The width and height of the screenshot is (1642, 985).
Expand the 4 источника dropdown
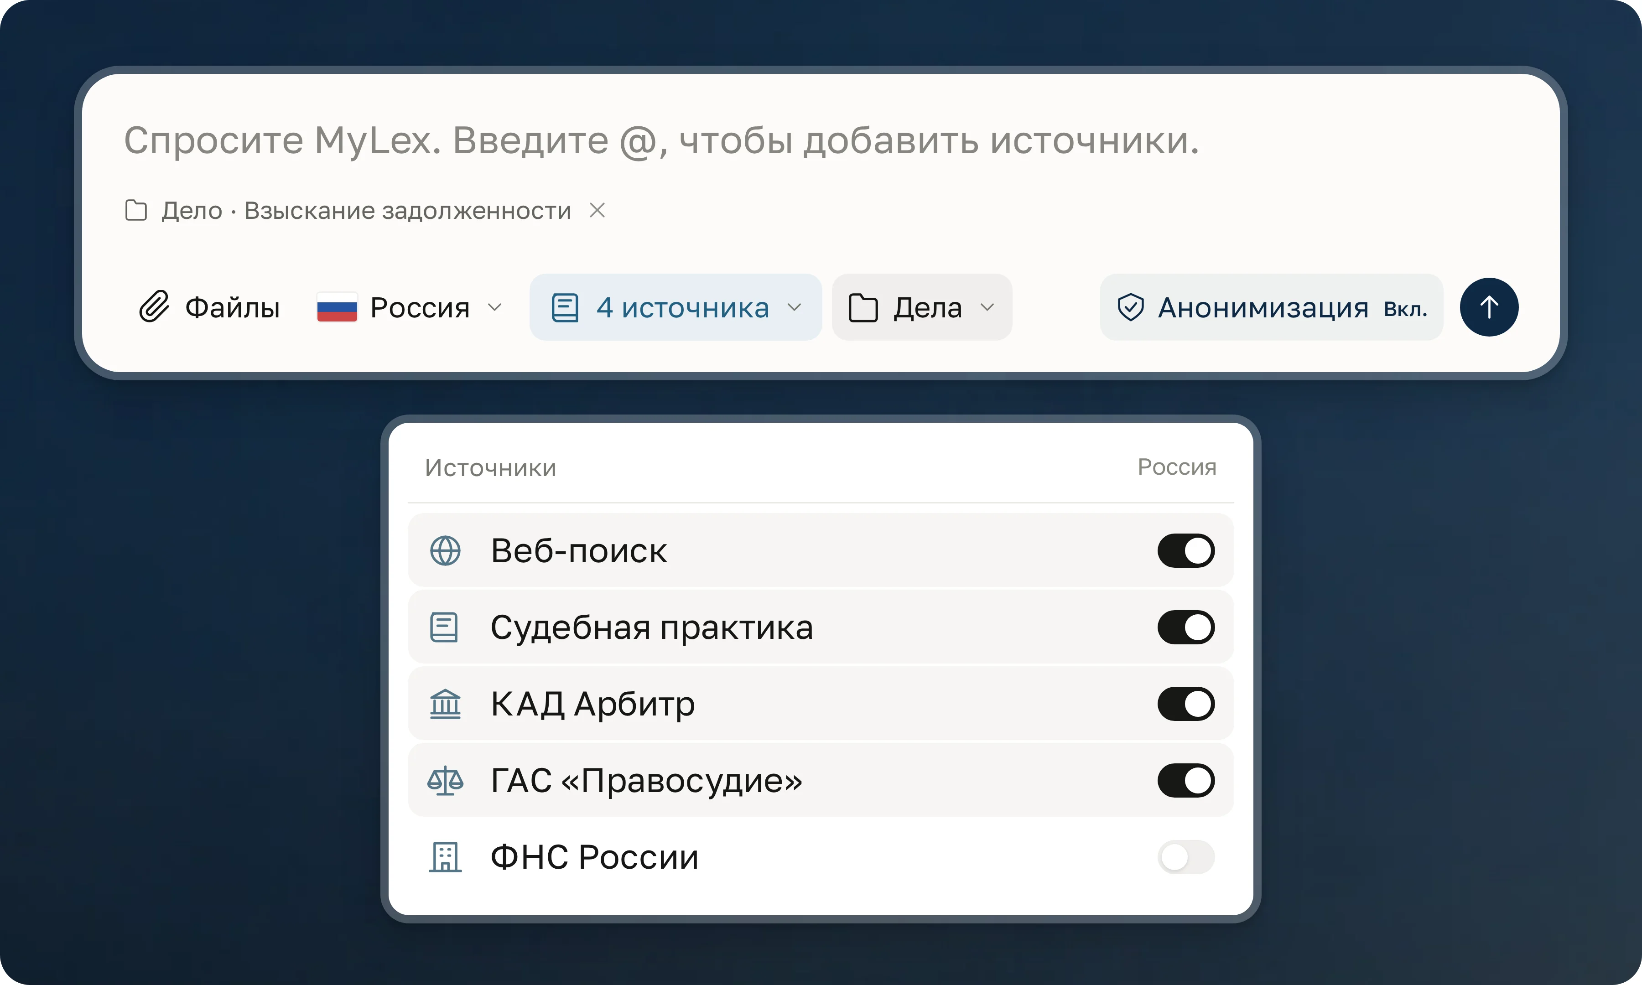click(676, 307)
